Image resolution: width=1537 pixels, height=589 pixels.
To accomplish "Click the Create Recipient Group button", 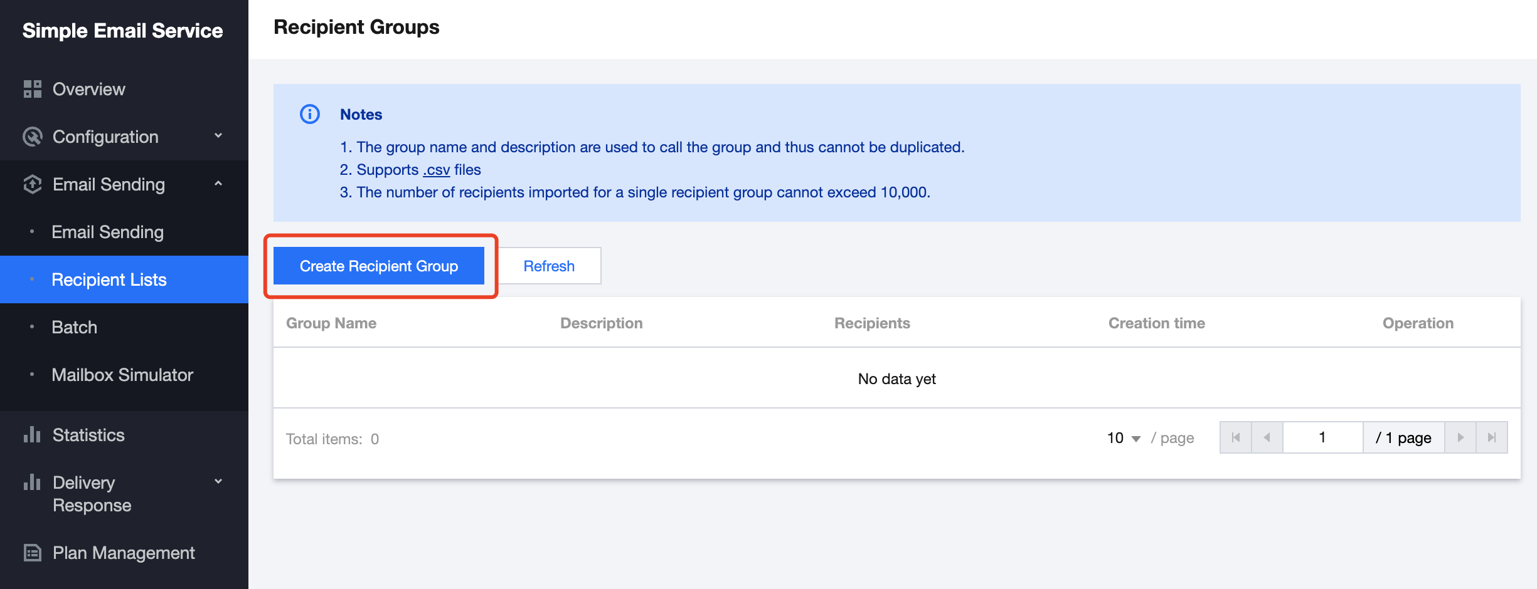I will (379, 266).
